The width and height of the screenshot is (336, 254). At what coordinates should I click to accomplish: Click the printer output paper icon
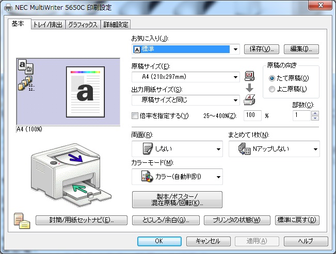click(249, 99)
